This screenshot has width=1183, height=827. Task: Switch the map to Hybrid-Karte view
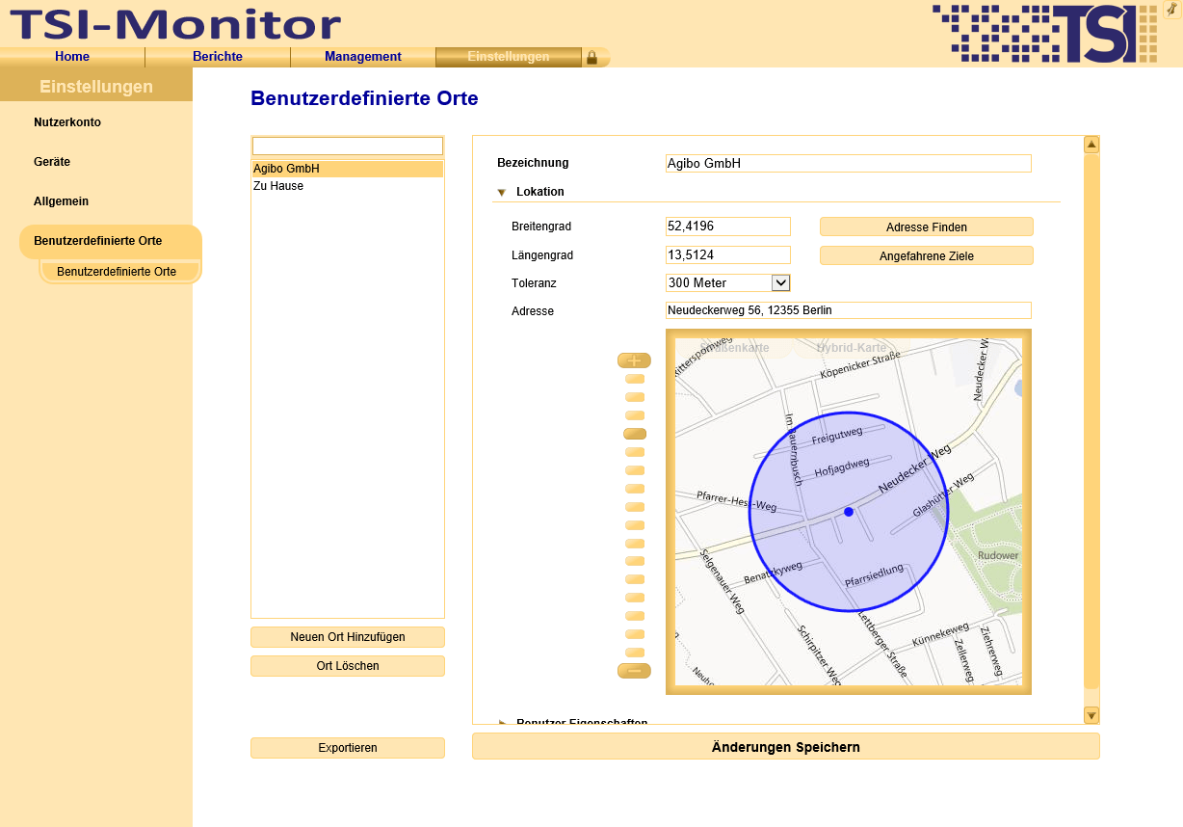851,348
